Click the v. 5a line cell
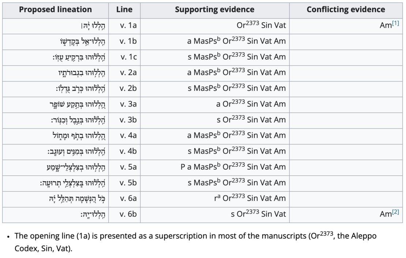The height and width of the screenshot is (258, 406). [x=128, y=167]
